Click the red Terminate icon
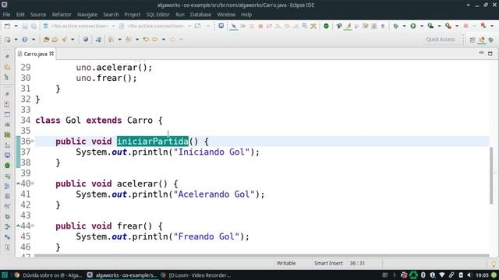499x280 pixels. point(260,26)
